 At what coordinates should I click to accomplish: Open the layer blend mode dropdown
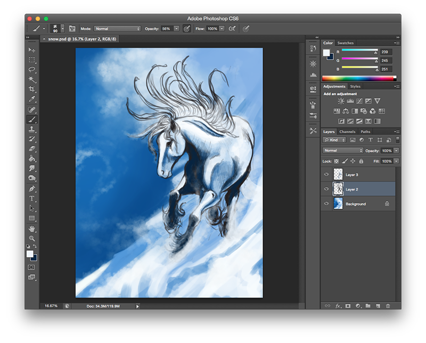343,150
